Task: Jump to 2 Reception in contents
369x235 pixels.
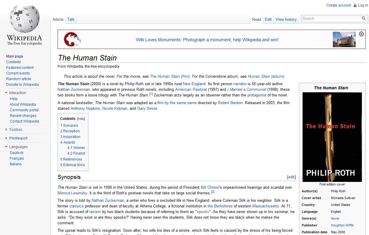Action: 70,131
